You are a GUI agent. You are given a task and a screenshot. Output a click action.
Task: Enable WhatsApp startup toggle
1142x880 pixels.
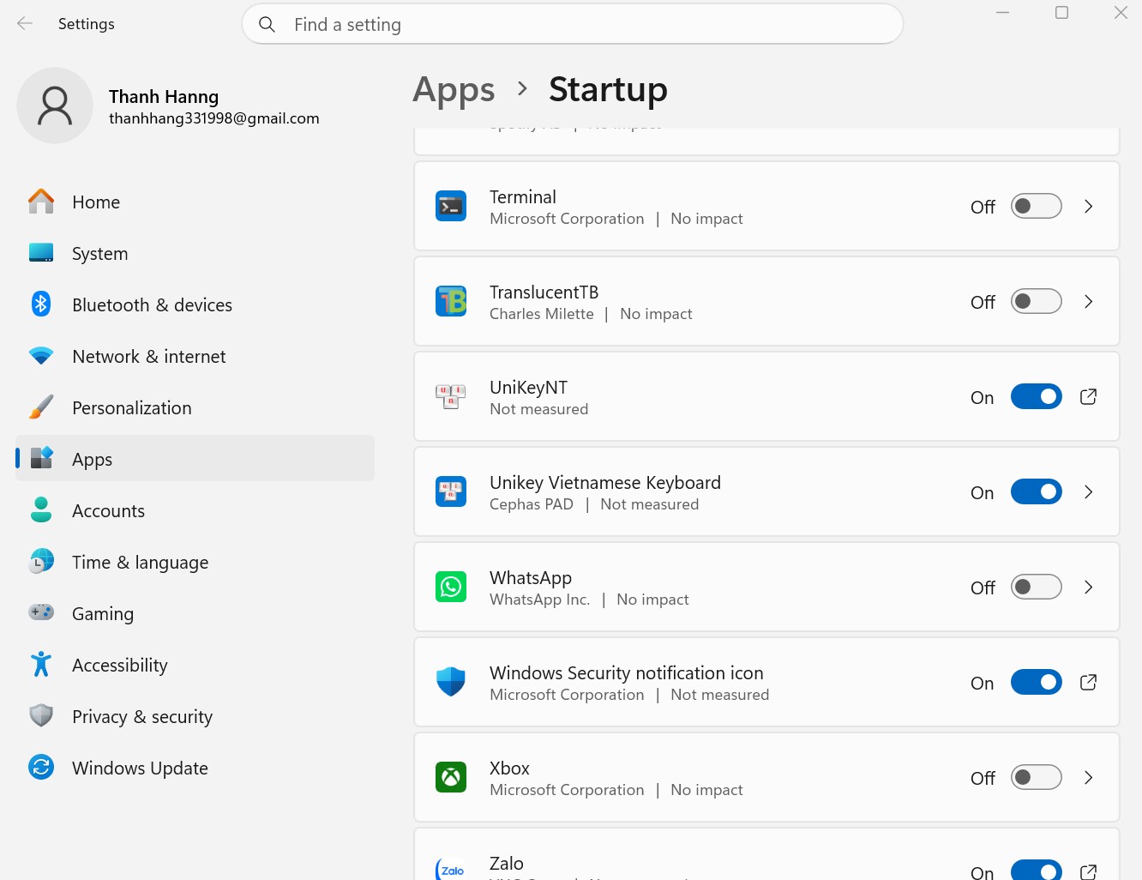click(x=1037, y=587)
